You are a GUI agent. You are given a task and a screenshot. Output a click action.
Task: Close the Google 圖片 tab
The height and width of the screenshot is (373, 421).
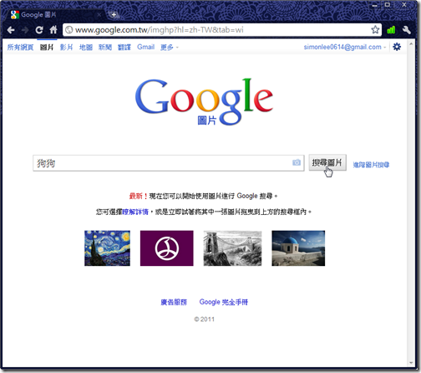[x=99, y=15]
